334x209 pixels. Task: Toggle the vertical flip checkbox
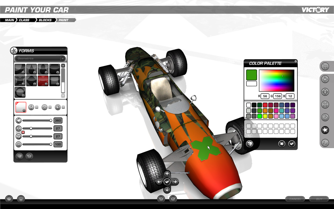(37, 107)
